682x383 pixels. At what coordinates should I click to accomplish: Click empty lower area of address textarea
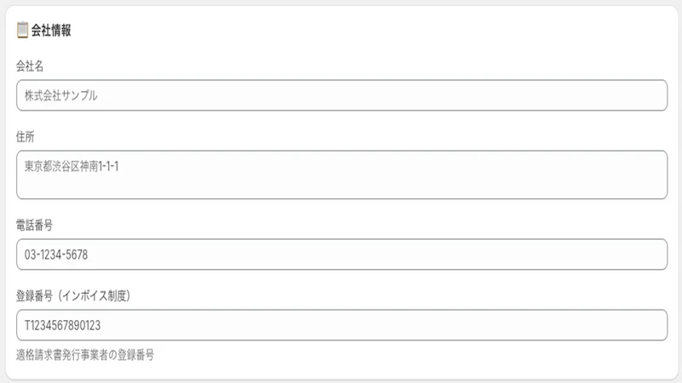click(342, 187)
